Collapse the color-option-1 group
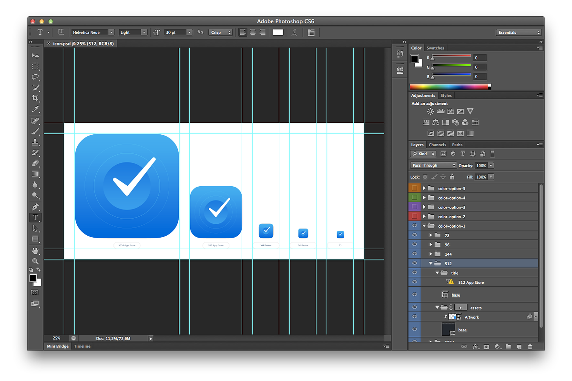This screenshot has width=572, height=381. (424, 226)
